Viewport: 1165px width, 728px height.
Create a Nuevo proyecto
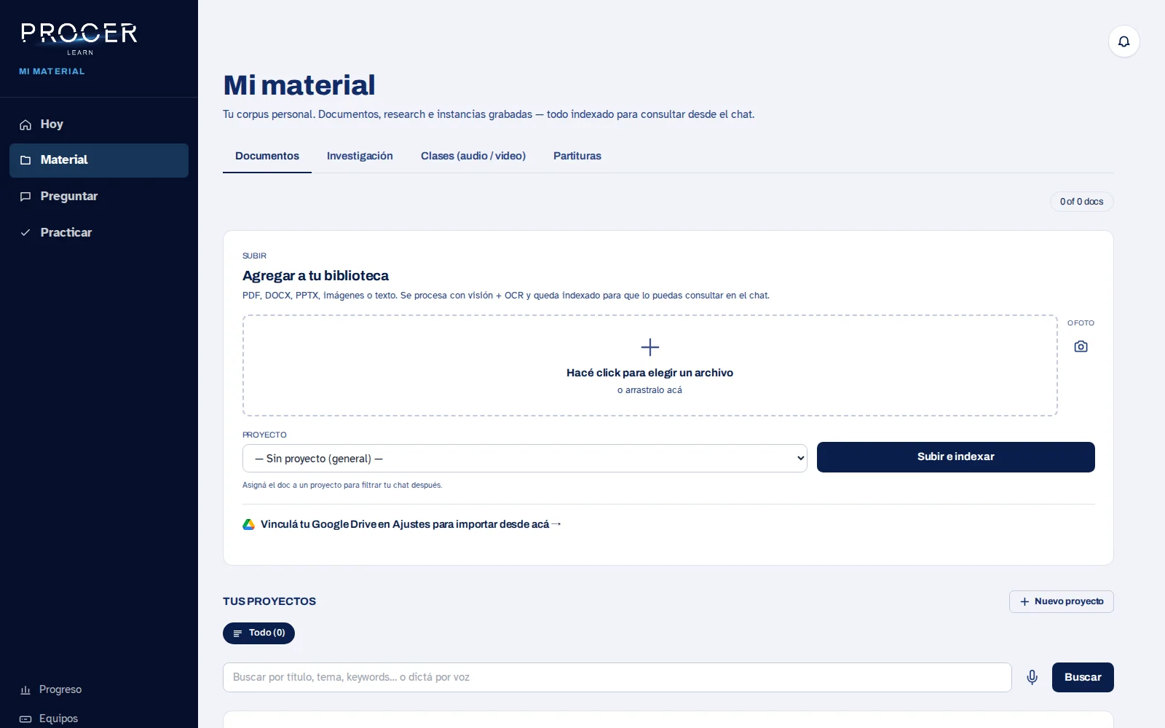point(1061,601)
